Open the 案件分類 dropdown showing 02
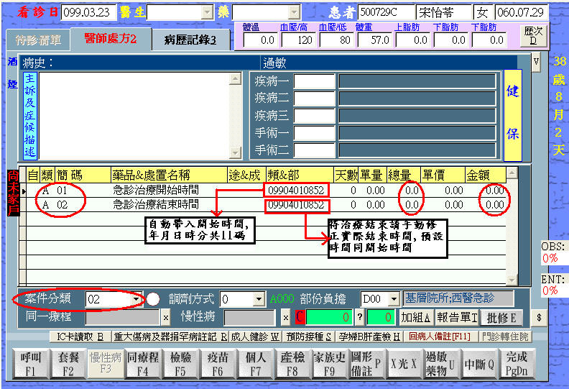This screenshot has width=569, height=389. (x=137, y=299)
